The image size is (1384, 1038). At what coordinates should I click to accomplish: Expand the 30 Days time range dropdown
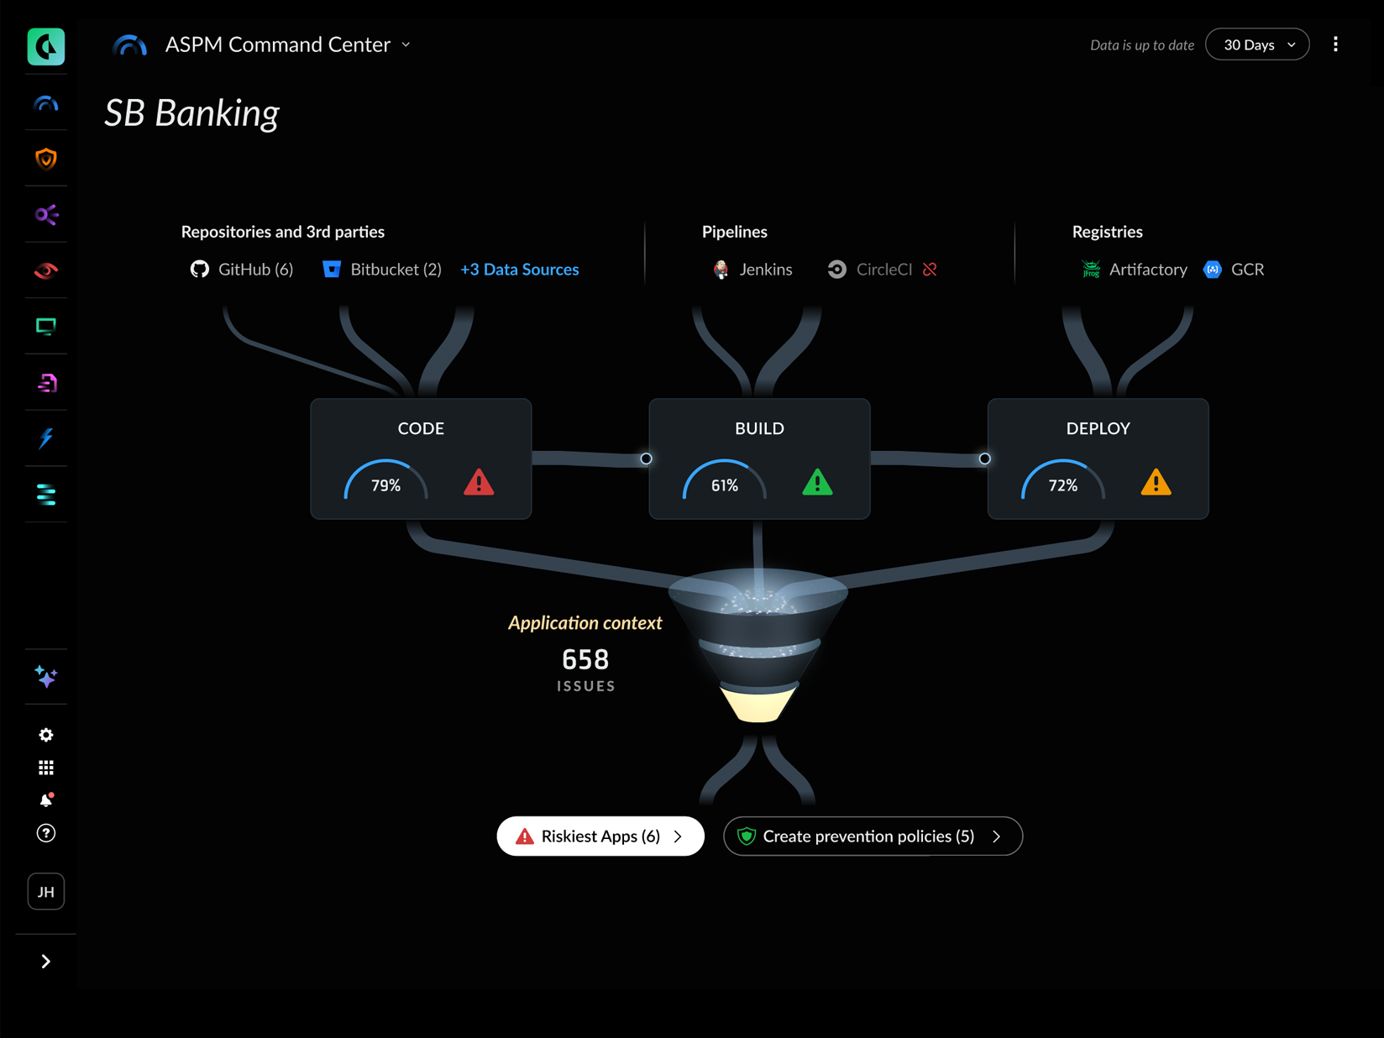pos(1256,45)
